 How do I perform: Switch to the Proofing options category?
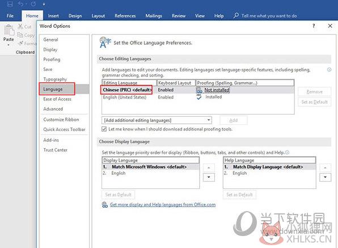coord(52,59)
